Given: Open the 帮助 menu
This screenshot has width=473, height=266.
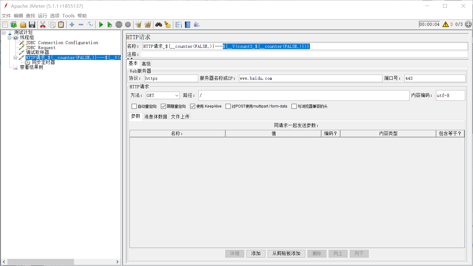Looking at the screenshot, I should pos(82,16).
